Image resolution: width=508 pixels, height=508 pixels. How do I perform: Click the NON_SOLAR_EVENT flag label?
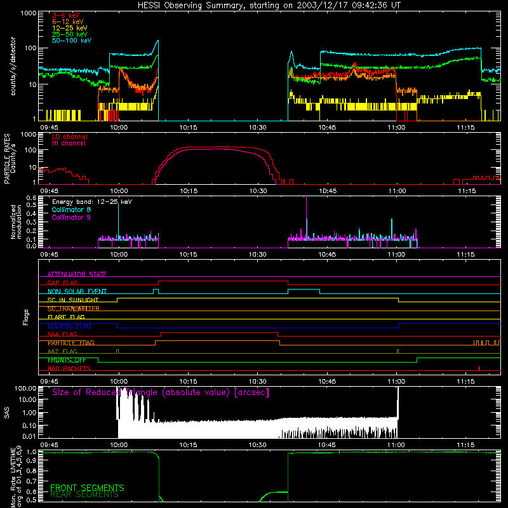coord(77,291)
